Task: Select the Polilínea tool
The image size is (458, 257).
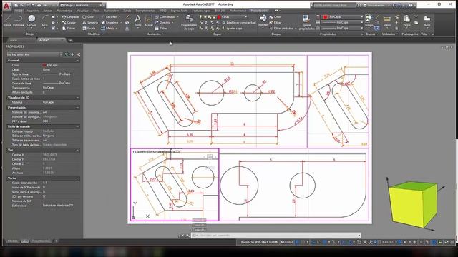Action: [19, 21]
